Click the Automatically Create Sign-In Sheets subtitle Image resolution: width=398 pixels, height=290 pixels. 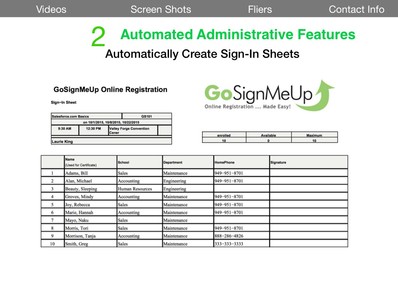202,54
